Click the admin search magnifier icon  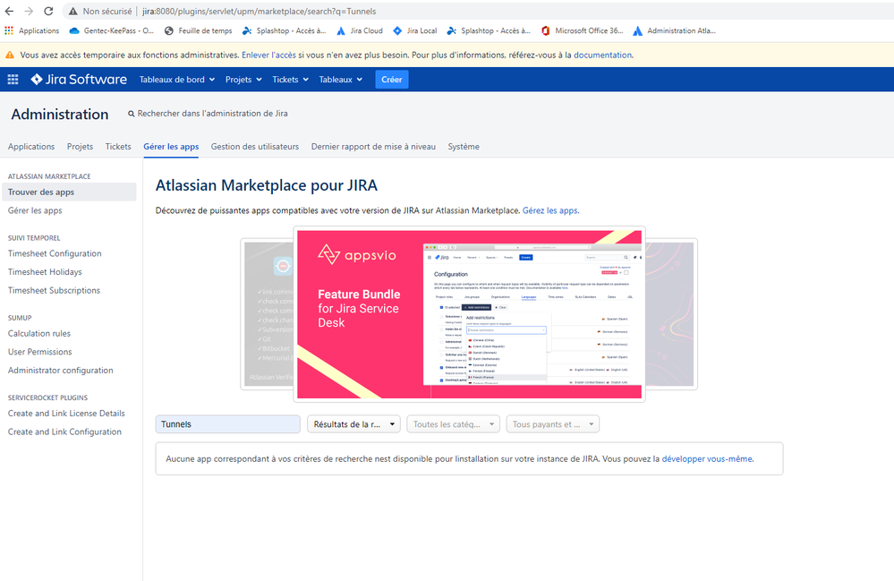(132, 114)
